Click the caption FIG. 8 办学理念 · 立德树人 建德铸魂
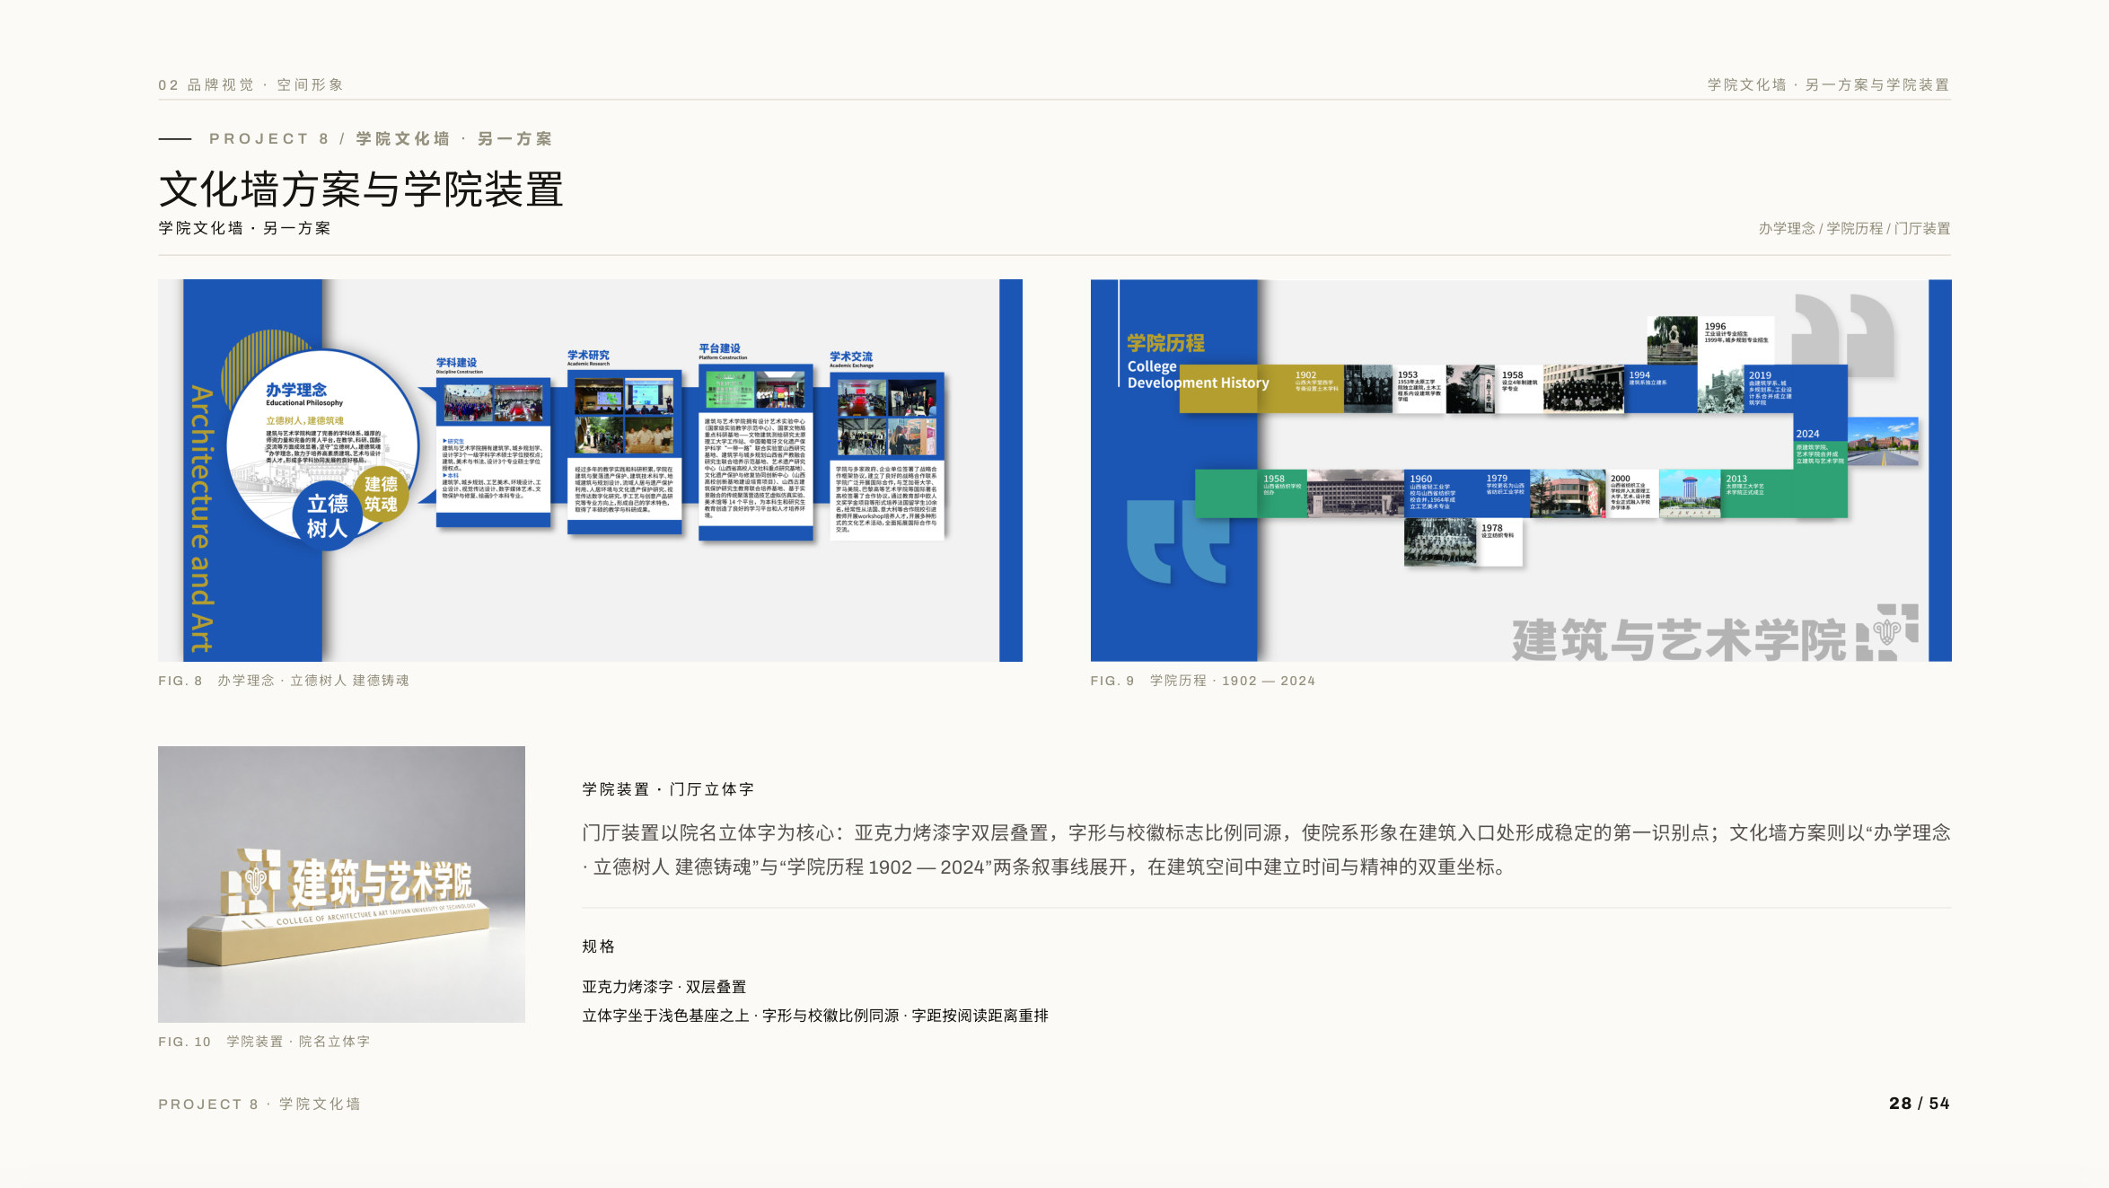This screenshot has height=1188, width=2109. click(284, 681)
